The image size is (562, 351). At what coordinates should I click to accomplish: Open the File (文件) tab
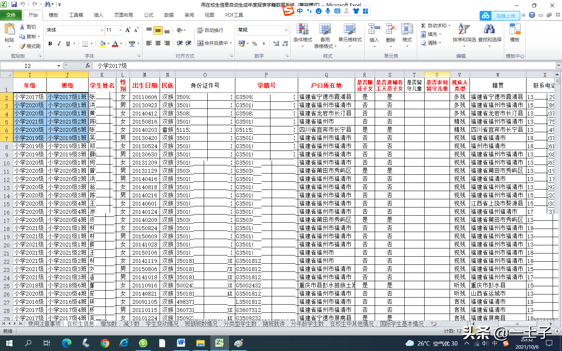11,15
